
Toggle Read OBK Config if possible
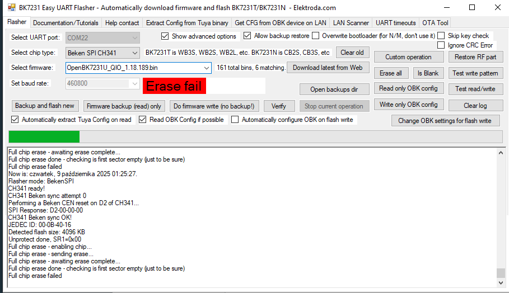point(142,120)
